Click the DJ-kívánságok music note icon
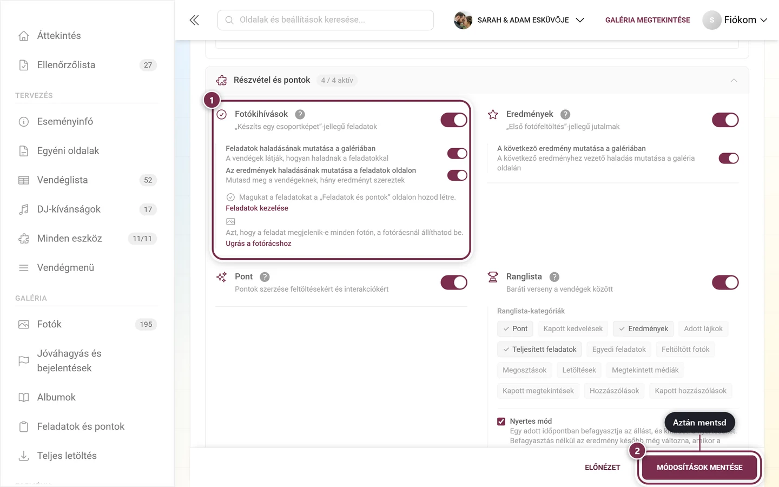Image resolution: width=779 pixels, height=487 pixels. [x=24, y=209]
